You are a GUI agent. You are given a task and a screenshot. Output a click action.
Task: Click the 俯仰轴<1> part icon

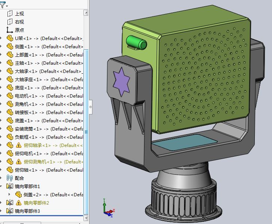tap(10, 170)
